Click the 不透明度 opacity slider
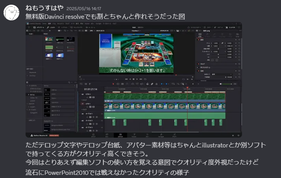 (218, 77)
